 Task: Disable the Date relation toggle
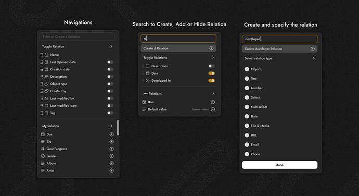[x=211, y=73]
